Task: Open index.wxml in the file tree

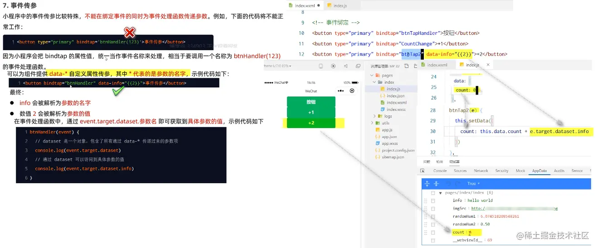Action: (x=396, y=103)
